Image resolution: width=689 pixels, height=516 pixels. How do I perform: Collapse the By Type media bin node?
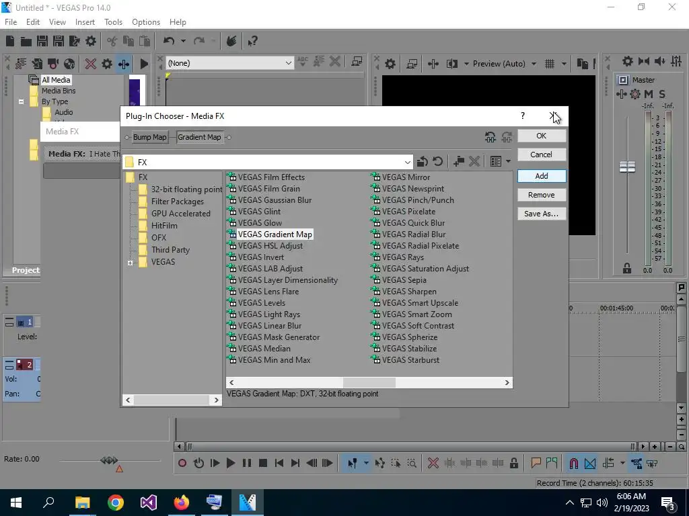pyautogui.click(x=21, y=101)
